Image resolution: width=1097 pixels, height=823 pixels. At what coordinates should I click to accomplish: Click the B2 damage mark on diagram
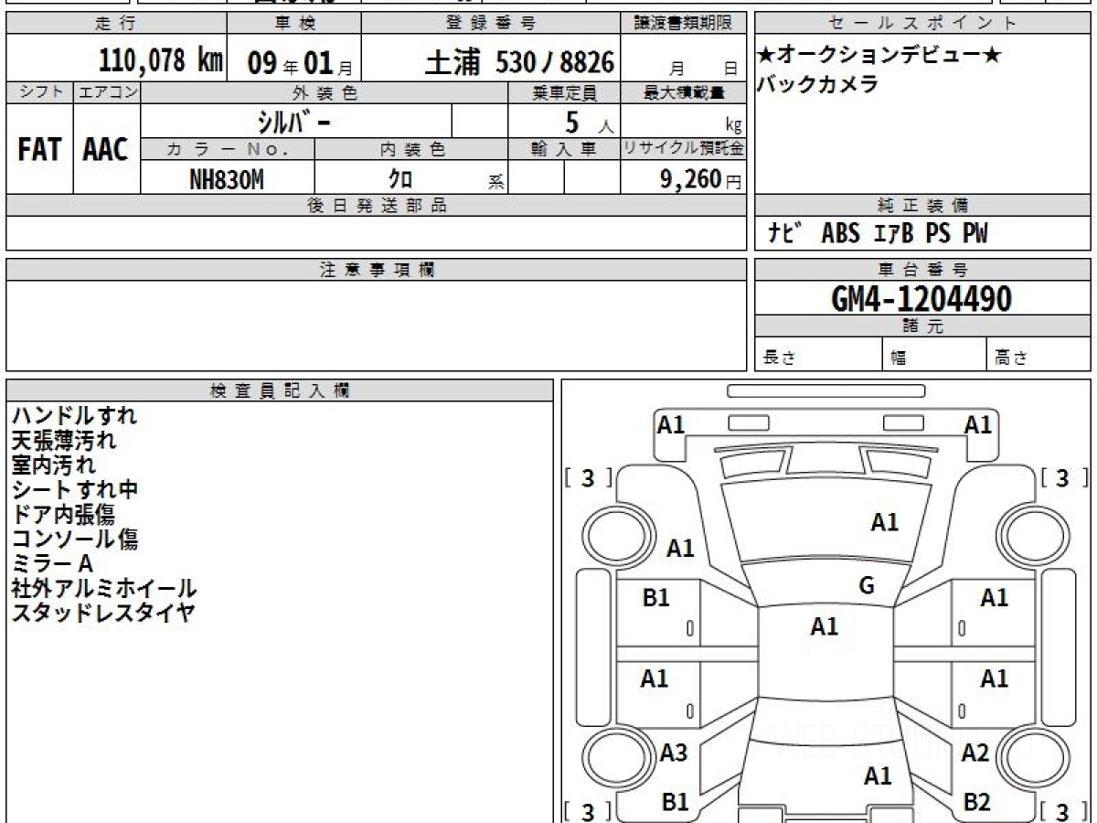click(x=977, y=802)
